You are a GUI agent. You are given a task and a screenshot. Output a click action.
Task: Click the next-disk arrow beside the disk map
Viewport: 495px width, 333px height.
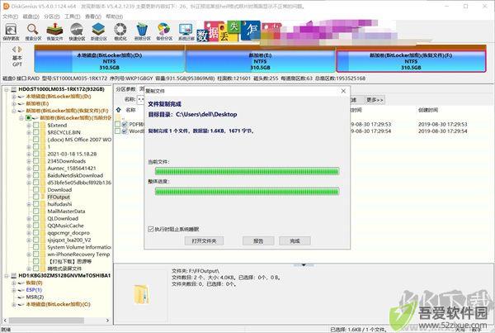pyautogui.click(x=20, y=50)
